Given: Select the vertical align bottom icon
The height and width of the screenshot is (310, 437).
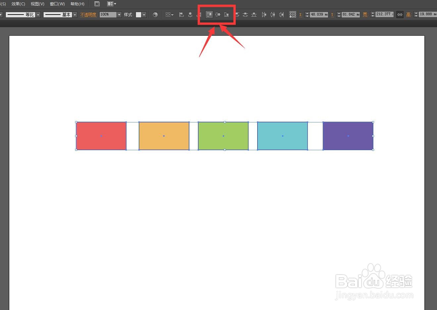Looking at the screenshot, I should pyautogui.click(x=226, y=14).
